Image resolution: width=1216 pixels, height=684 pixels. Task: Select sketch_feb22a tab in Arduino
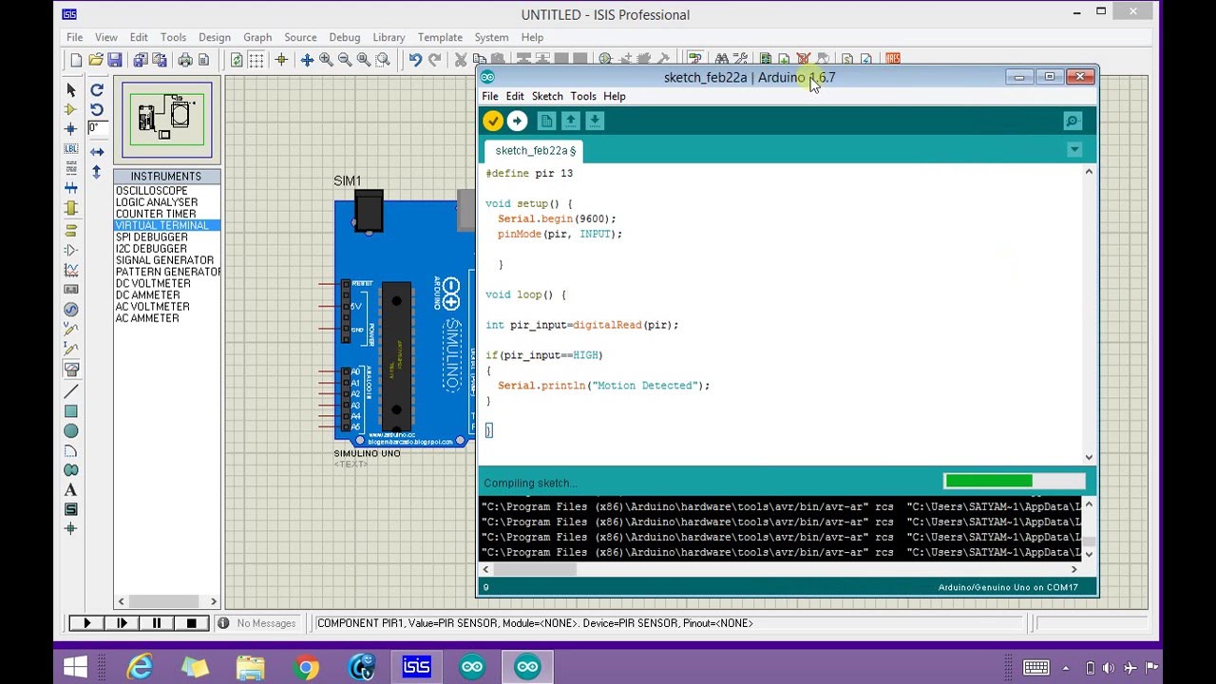coord(536,150)
